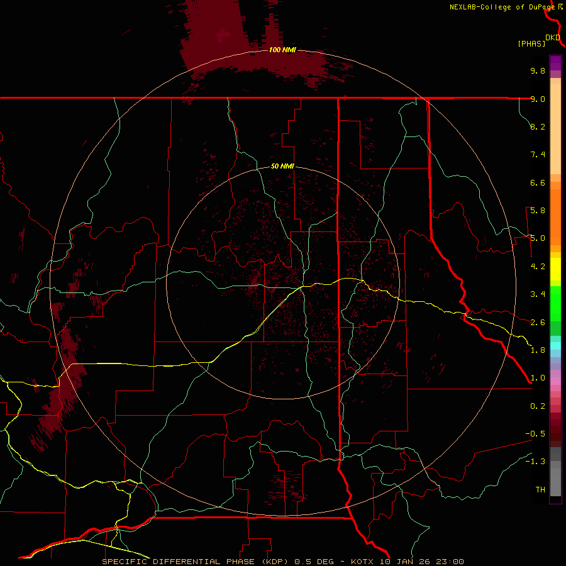Image resolution: width=566 pixels, height=566 pixels.
Task: Click the -0.5 scale value
Action: coord(535,434)
